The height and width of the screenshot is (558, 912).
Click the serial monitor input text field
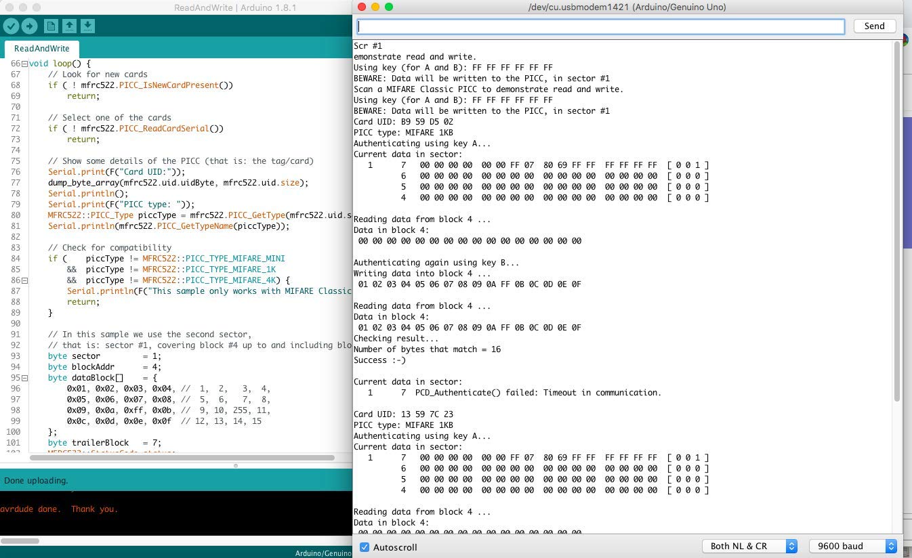point(600,26)
